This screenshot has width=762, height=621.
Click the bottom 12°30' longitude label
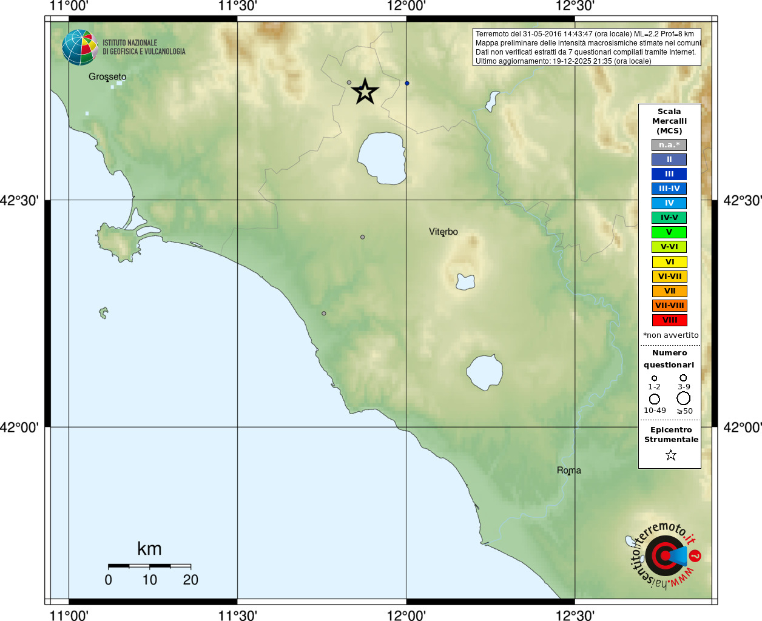coord(575,615)
